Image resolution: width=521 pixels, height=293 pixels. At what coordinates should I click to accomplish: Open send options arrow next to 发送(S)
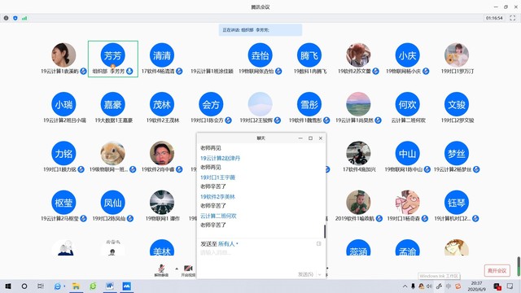(320, 274)
